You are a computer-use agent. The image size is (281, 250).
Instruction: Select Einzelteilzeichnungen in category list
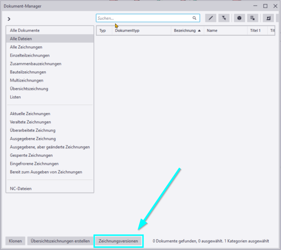(x=50, y=55)
